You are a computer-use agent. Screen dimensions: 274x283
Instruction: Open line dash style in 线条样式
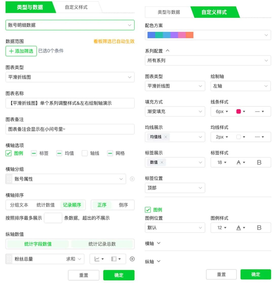(x=259, y=111)
